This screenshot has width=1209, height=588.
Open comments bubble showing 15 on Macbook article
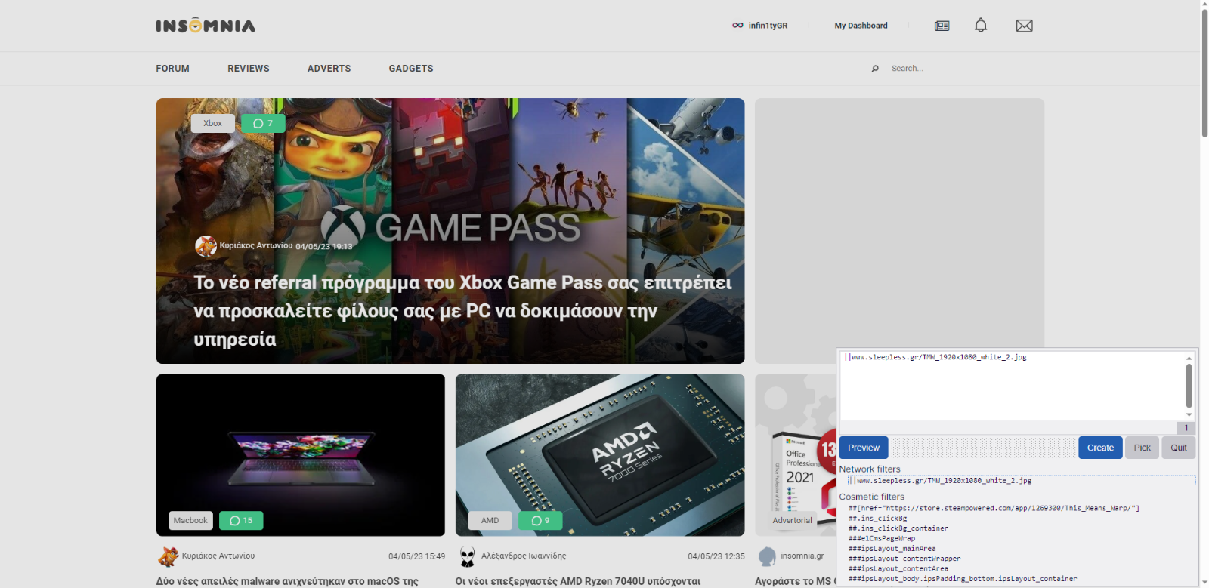coord(241,521)
